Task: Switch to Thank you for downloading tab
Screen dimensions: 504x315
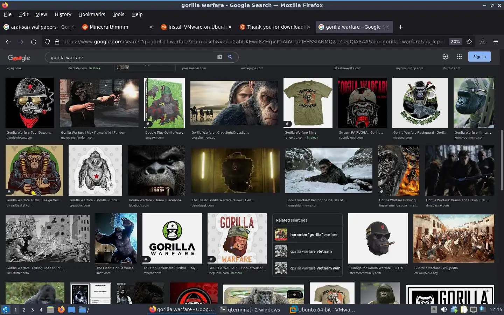Action: pos(275,27)
